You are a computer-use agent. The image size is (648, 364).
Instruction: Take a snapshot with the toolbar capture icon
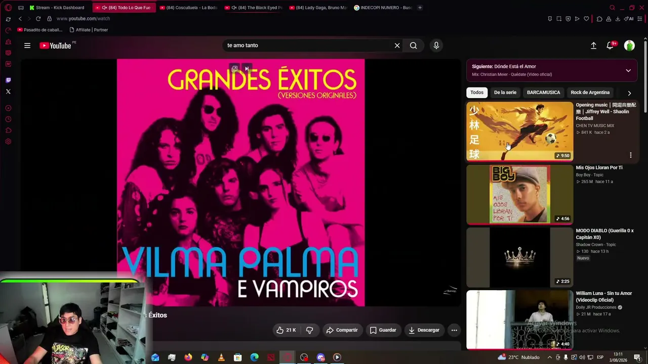point(559,19)
